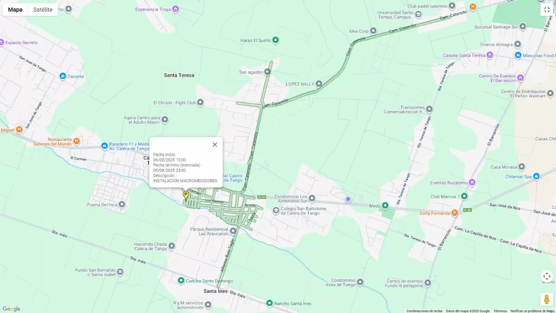Click the Restaurante Sabores del Mundo pin
The width and height of the screenshot is (556, 313).
tap(76, 141)
